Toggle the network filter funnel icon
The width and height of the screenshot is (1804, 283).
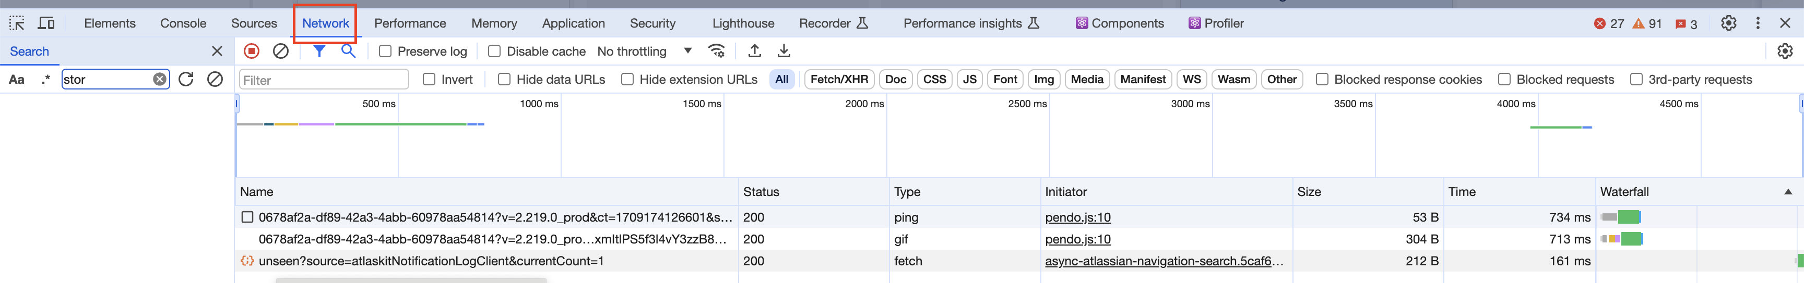[x=318, y=51]
